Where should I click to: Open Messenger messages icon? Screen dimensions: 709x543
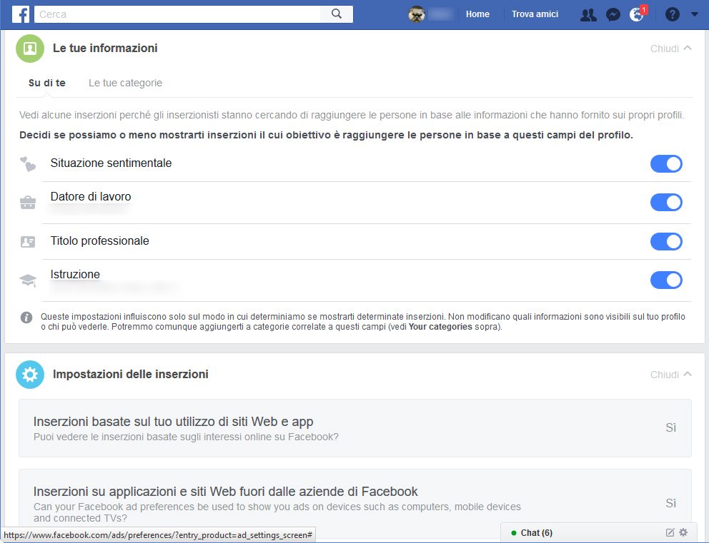(x=613, y=14)
